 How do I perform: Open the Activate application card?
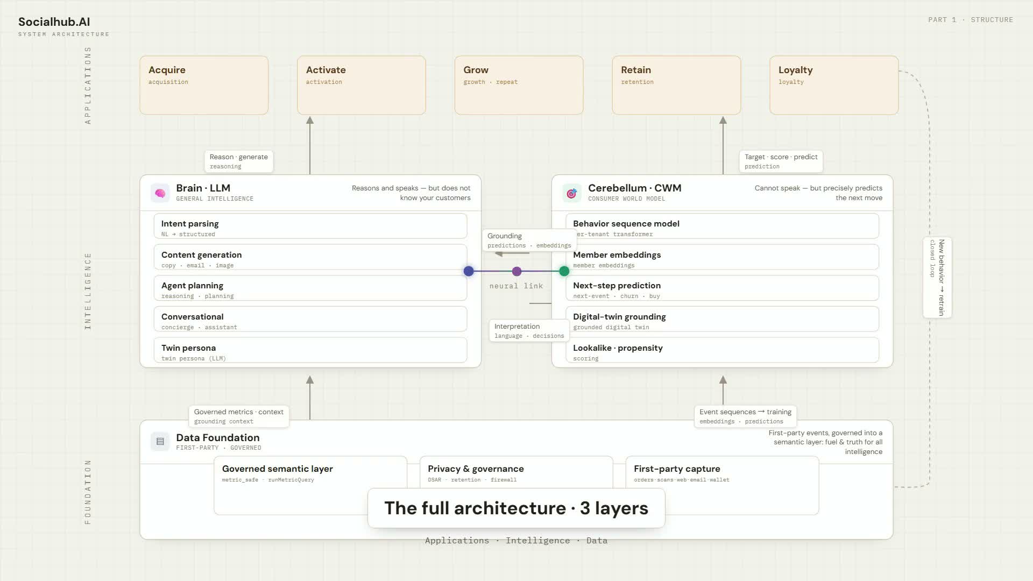(362, 85)
